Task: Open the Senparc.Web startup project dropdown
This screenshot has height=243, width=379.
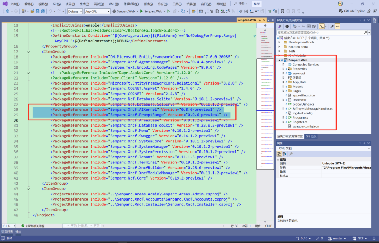Action: point(125,11)
